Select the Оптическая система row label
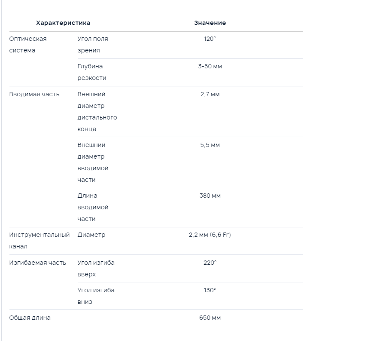 28,45
